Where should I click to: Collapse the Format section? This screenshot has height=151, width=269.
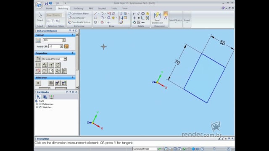click(72, 35)
